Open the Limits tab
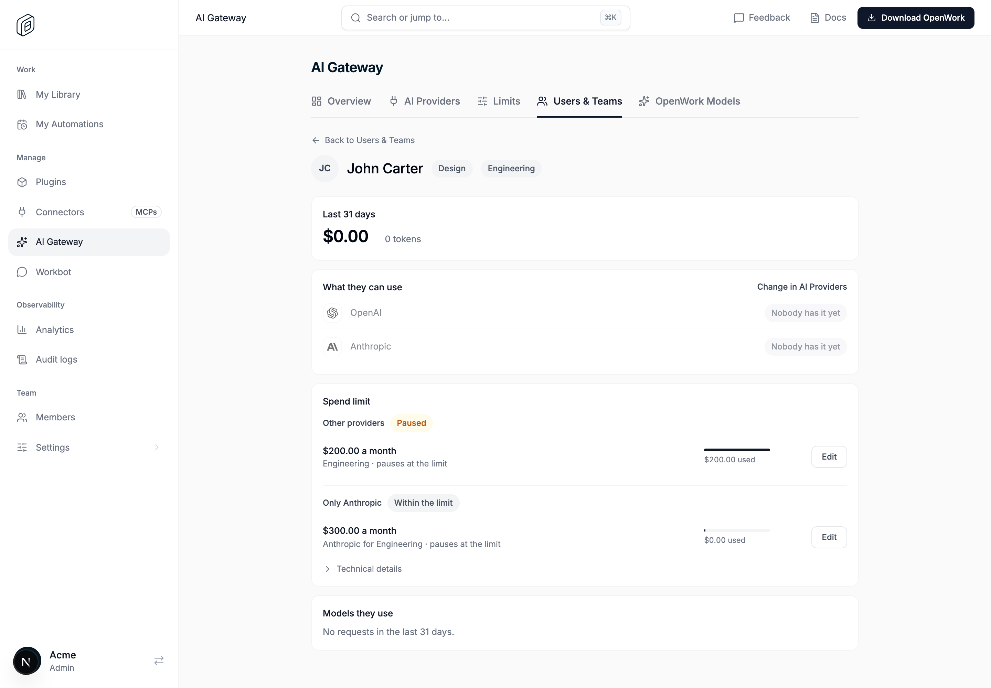Image resolution: width=991 pixels, height=688 pixels. [x=499, y=101]
